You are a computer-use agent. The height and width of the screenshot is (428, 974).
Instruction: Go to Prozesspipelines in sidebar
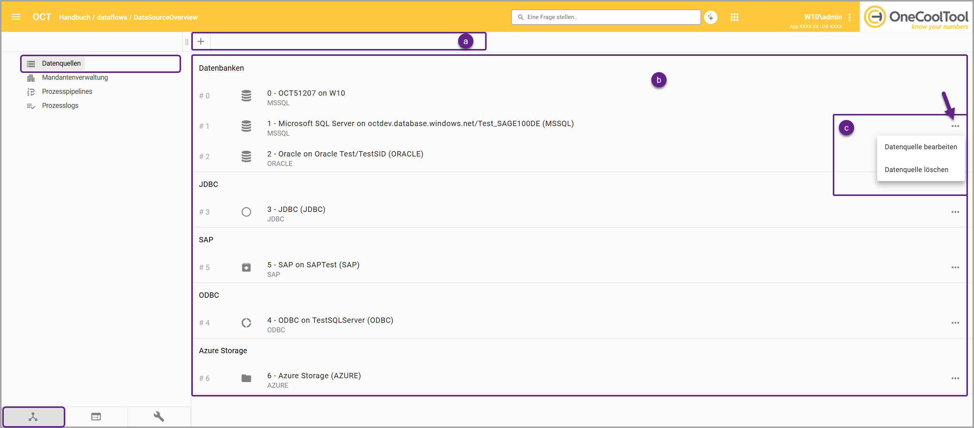click(67, 92)
